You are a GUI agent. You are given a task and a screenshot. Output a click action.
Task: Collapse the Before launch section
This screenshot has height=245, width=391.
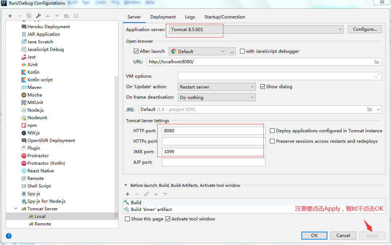126,185
